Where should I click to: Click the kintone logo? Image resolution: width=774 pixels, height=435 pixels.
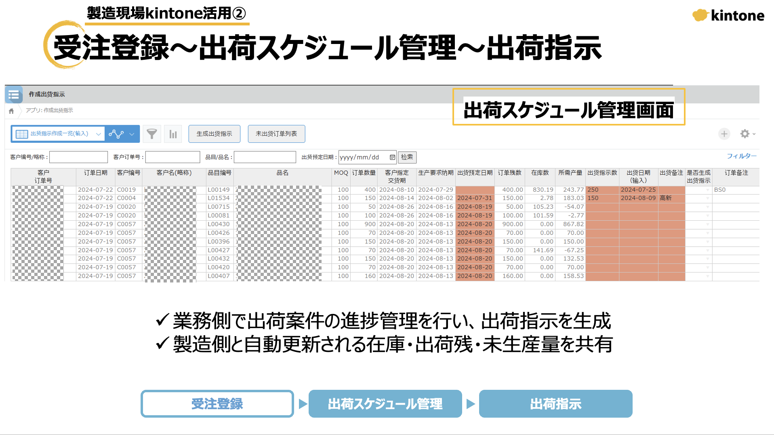click(728, 15)
